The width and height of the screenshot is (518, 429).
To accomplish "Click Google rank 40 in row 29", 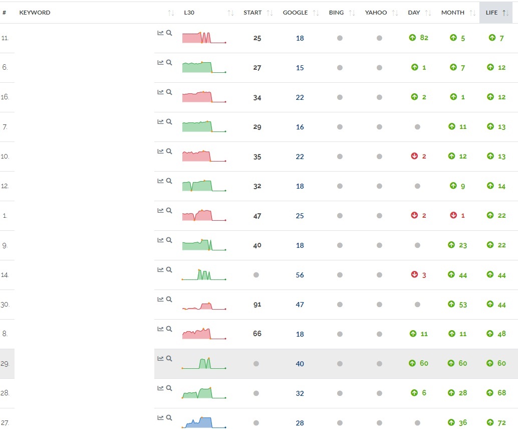I will tap(300, 364).
